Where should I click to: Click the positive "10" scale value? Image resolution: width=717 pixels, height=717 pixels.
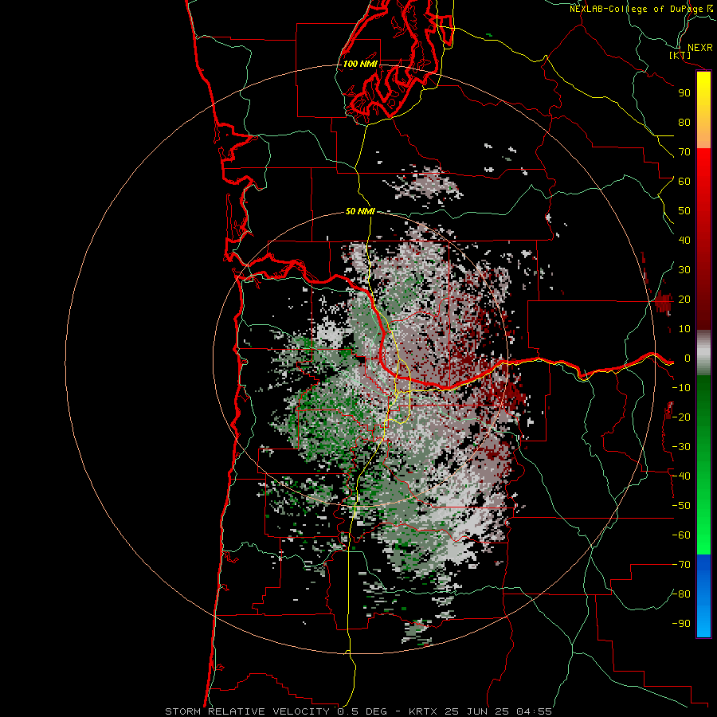coord(684,329)
